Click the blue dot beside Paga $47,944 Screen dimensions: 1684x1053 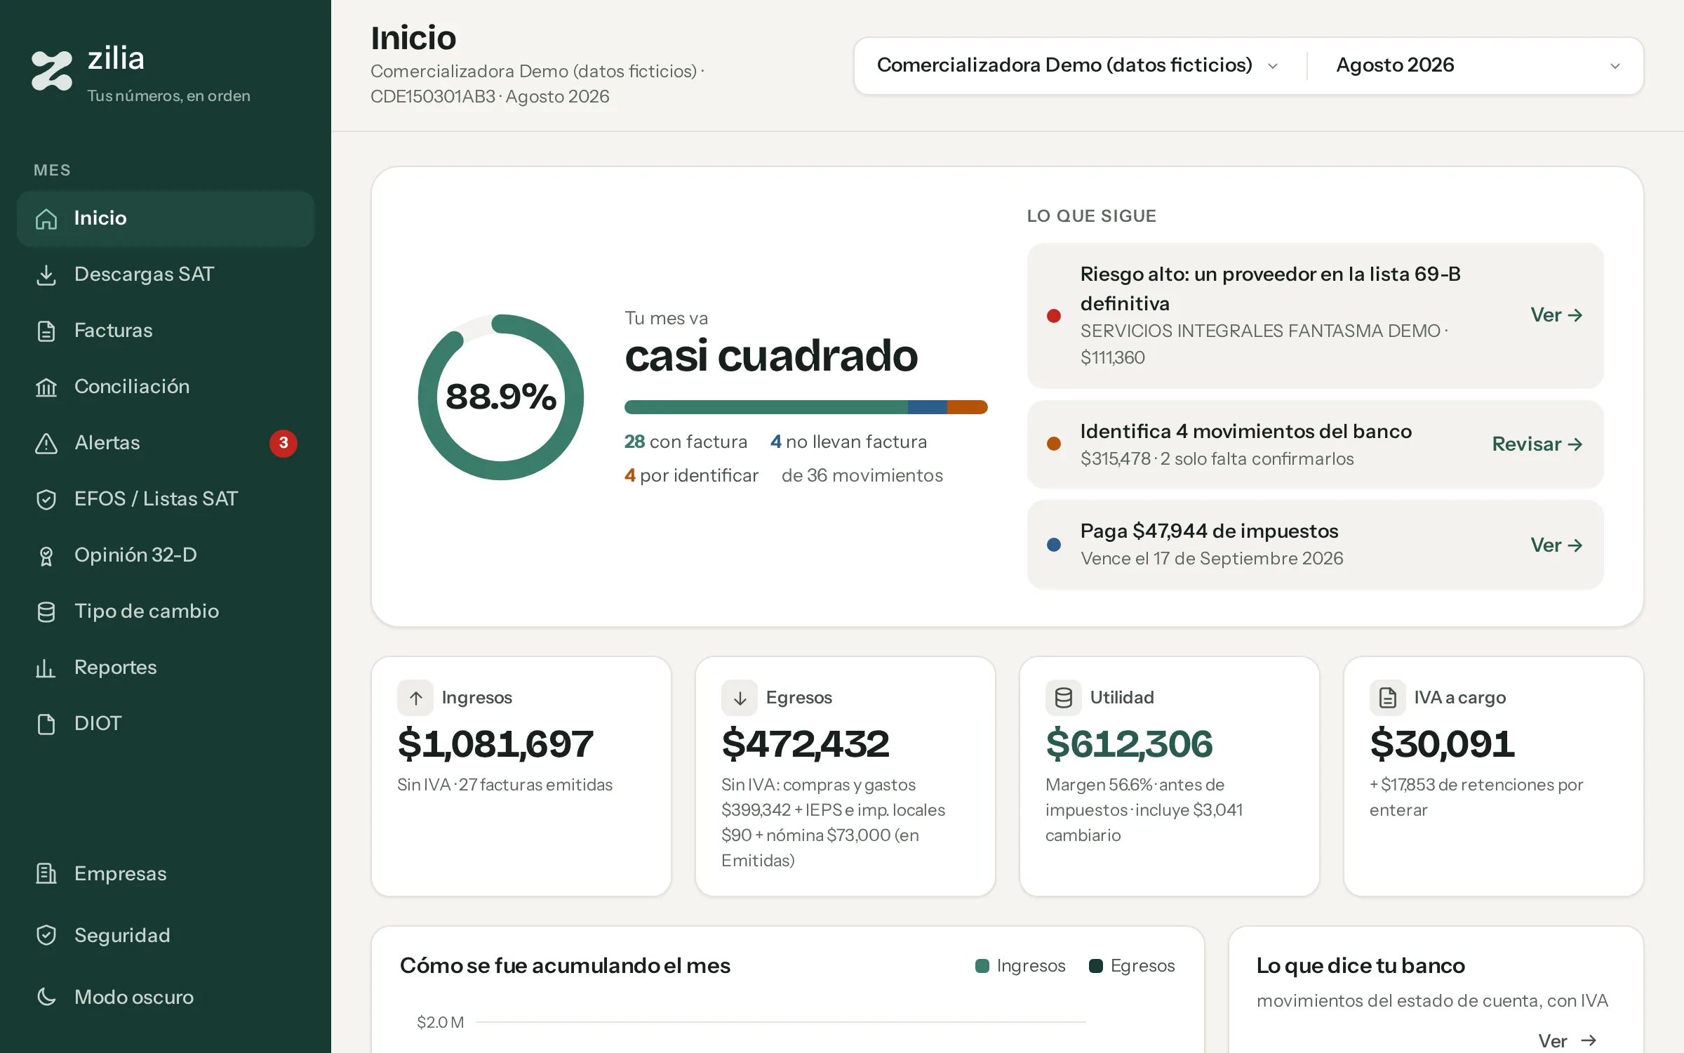[1054, 545]
